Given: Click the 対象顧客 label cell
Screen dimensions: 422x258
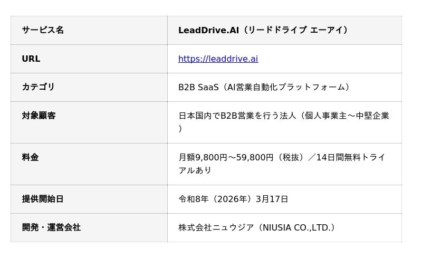Looking at the screenshot, I should tap(39, 116).
